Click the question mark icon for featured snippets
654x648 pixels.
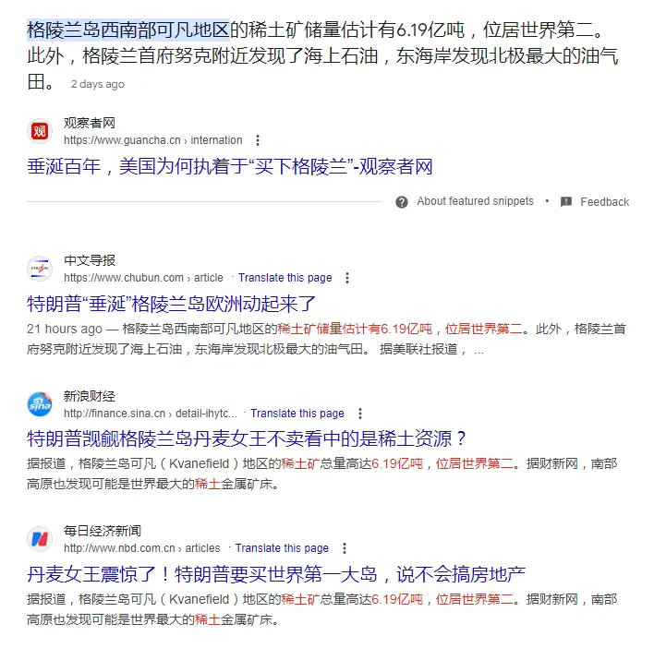pyautogui.click(x=402, y=202)
